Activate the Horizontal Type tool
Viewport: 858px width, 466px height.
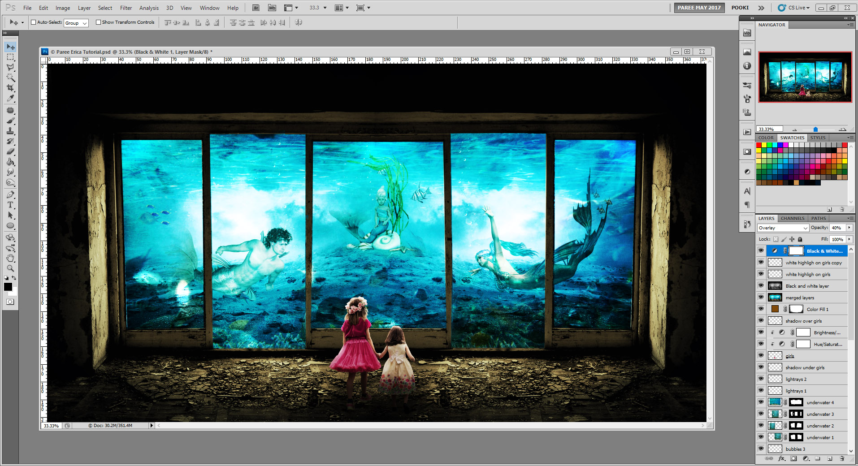click(10, 205)
